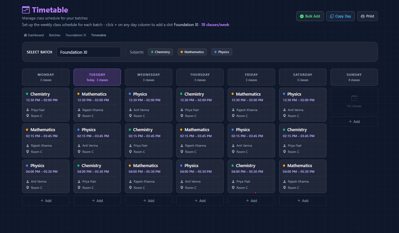The width and height of the screenshot is (399, 233).
Task: Add a class to empty Sunday
Action: [354, 122]
